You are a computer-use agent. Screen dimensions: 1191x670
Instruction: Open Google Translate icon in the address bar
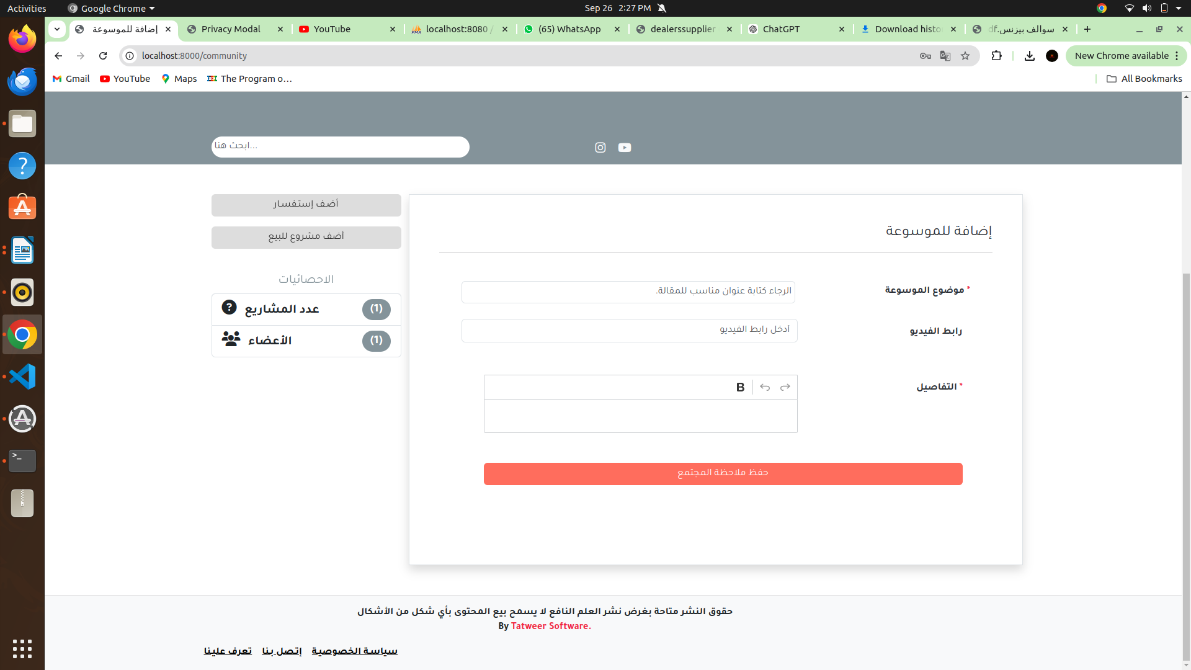tap(945, 56)
